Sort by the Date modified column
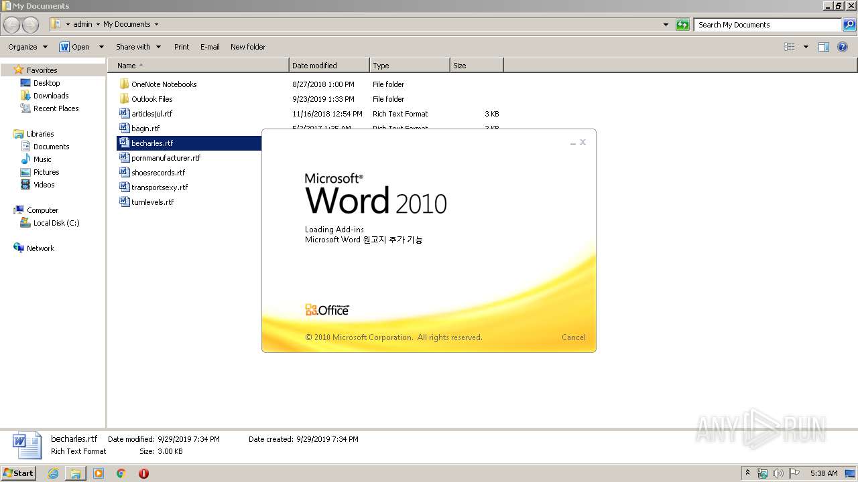 [329, 66]
